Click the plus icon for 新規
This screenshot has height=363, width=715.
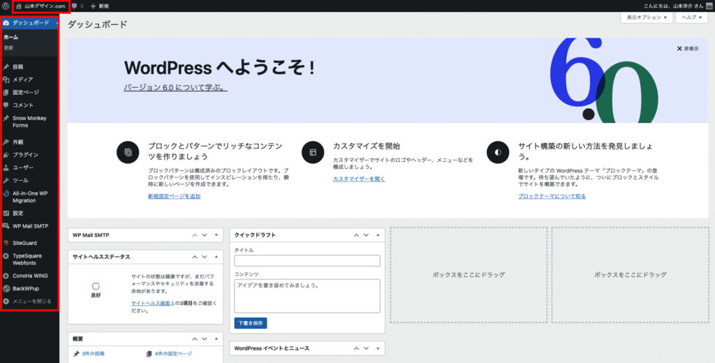pos(93,6)
